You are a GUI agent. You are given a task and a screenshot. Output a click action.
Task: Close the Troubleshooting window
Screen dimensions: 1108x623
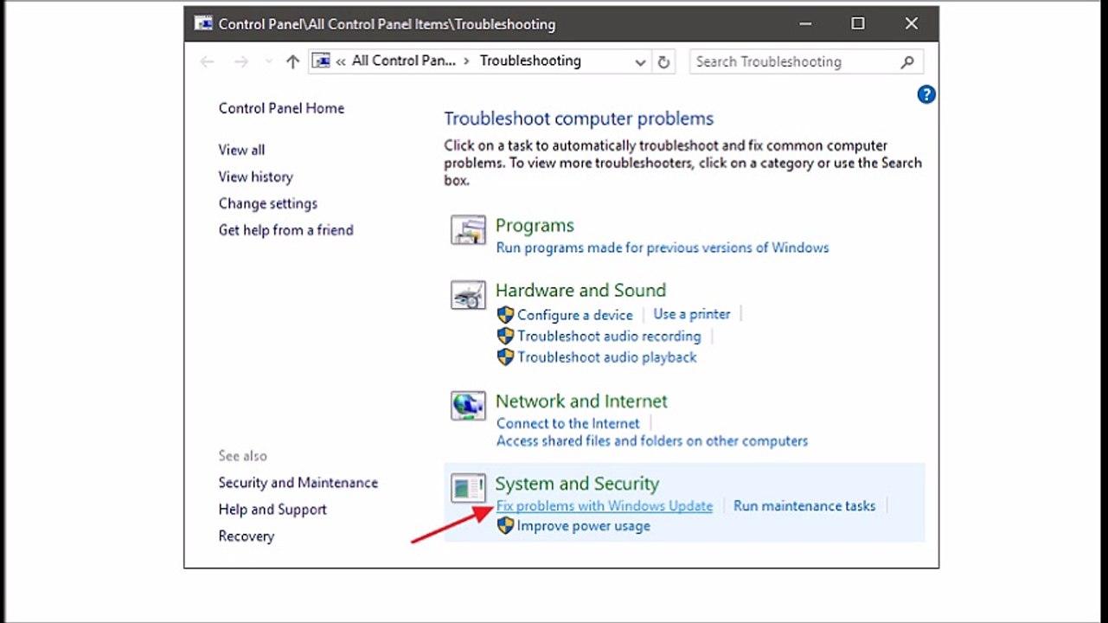point(912,23)
